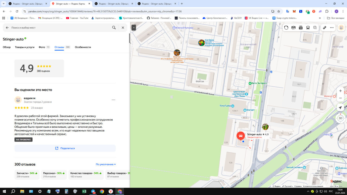The width and height of the screenshot is (347, 195).
Task: Collapse the left side panel
Action: pyautogui.click(x=134, y=28)
